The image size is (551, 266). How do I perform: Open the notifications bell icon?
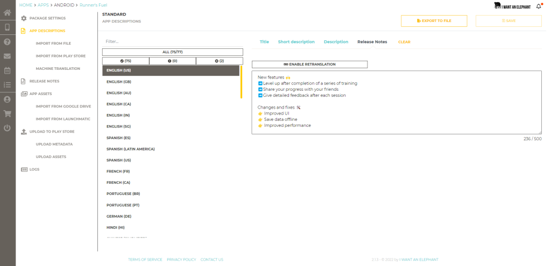[x=539, y=6]
